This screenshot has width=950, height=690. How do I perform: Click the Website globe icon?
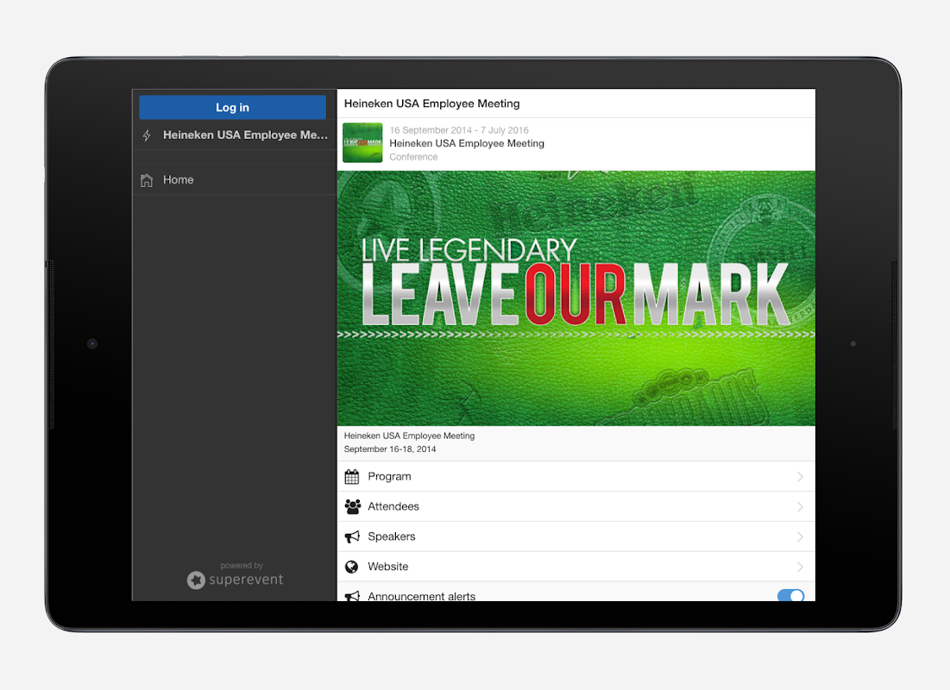[351, 567]
